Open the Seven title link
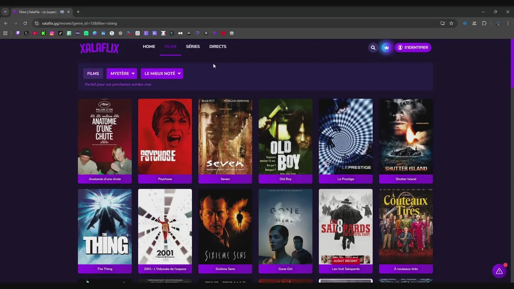Viewport: 514px width, 289px height. [x=225, y=179]
